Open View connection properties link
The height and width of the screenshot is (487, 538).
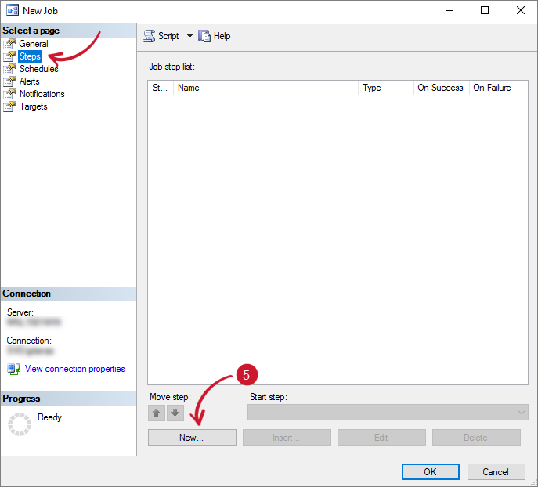pyautogui.click(x=74, y=369)
